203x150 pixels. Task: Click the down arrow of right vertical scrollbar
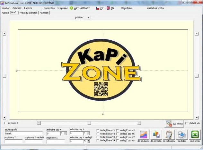click(x=197, y=118)
